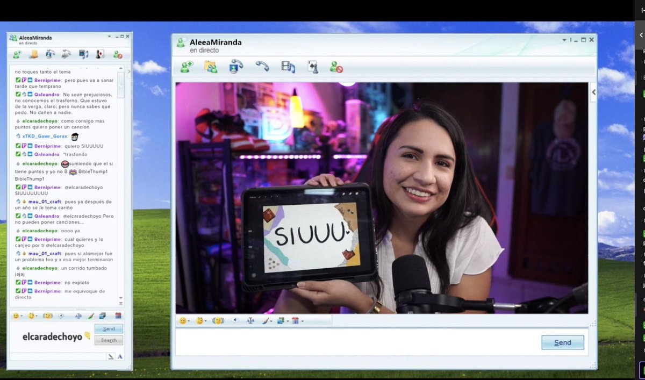Image resolution: width=645 pixels, height=380 pixels.
Task: Start voice call phone icon in chat window
Action: (x=66, y=54)
